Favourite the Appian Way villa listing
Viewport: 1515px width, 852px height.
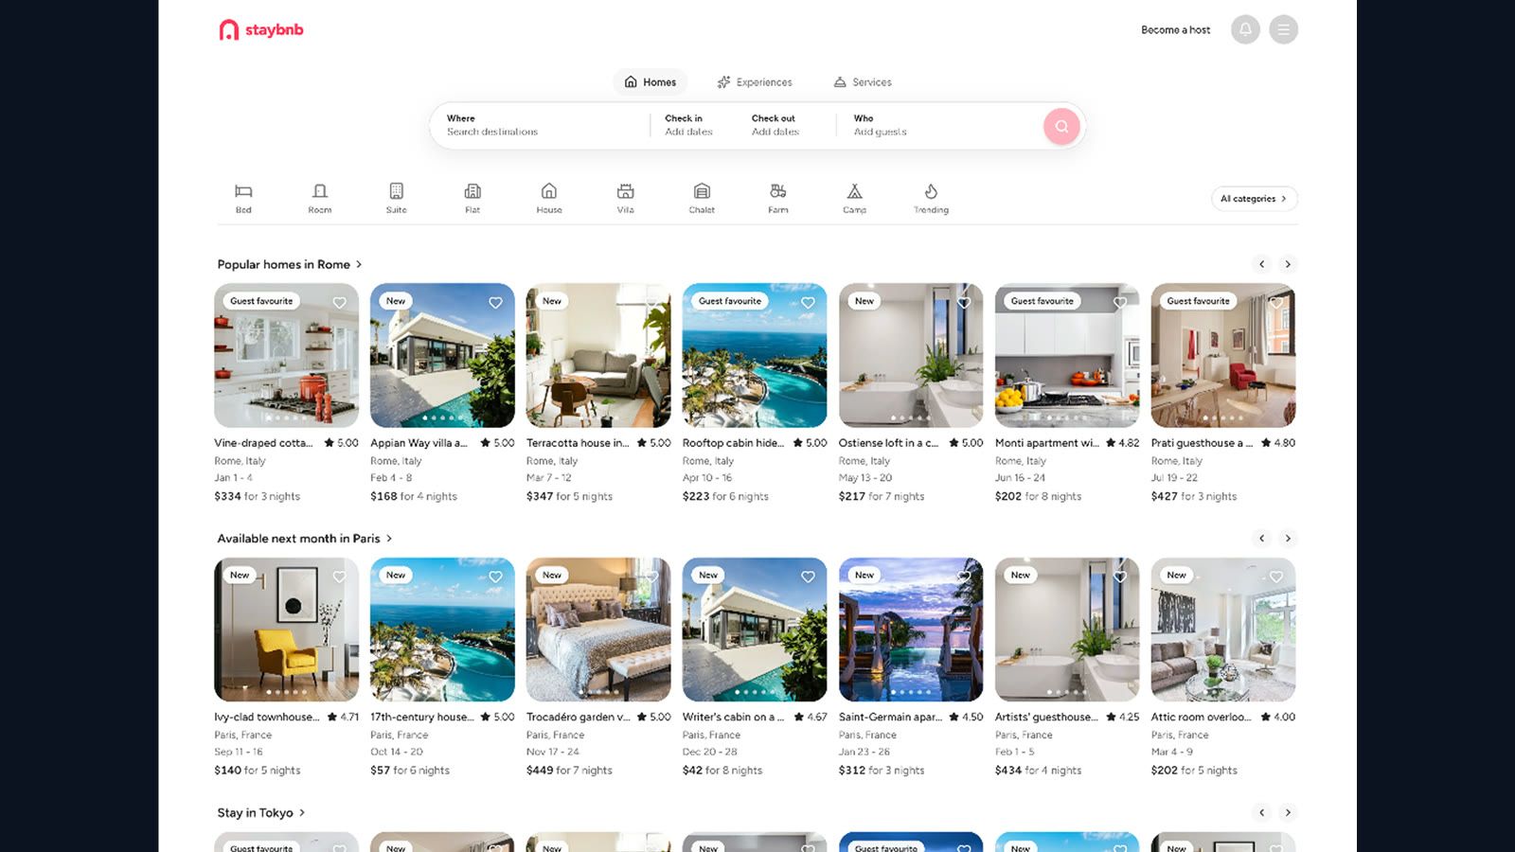tap(495, 303)
